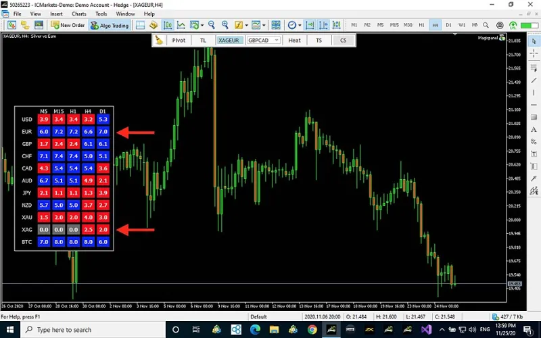Select the H1 timeframe
The height and width of the screenshot is (338, 541).
pyautogui.click(x=421, y=25)
